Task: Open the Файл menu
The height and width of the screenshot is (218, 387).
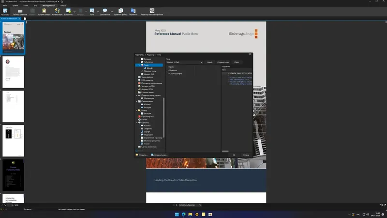Action: (5, 5)
